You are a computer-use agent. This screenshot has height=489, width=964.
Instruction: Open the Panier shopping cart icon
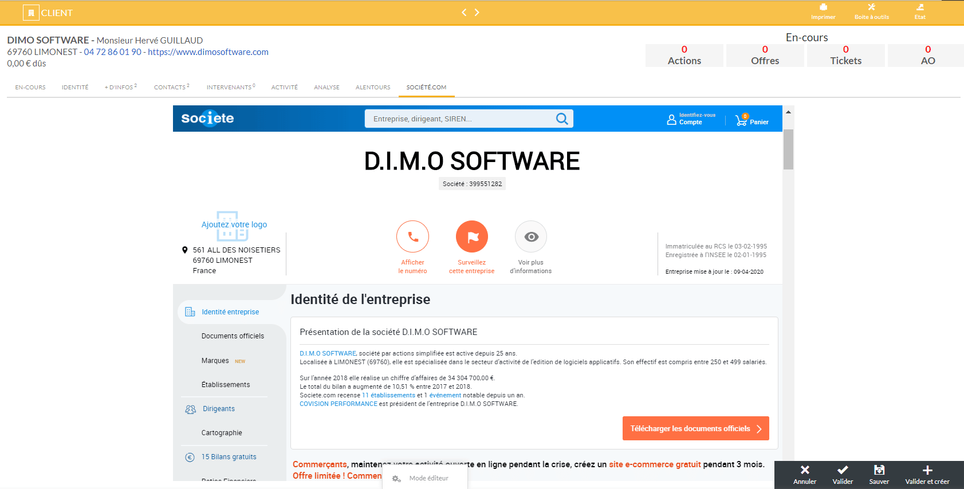click(x=742, y=120)
